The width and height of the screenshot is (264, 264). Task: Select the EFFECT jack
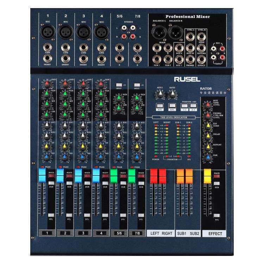(201, 59)
